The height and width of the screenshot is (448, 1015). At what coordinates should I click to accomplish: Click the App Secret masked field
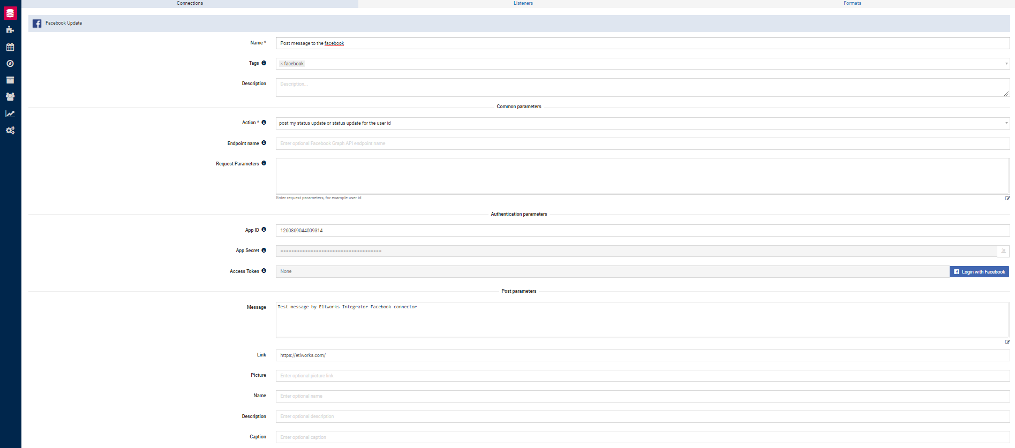(x=636, y=251)
